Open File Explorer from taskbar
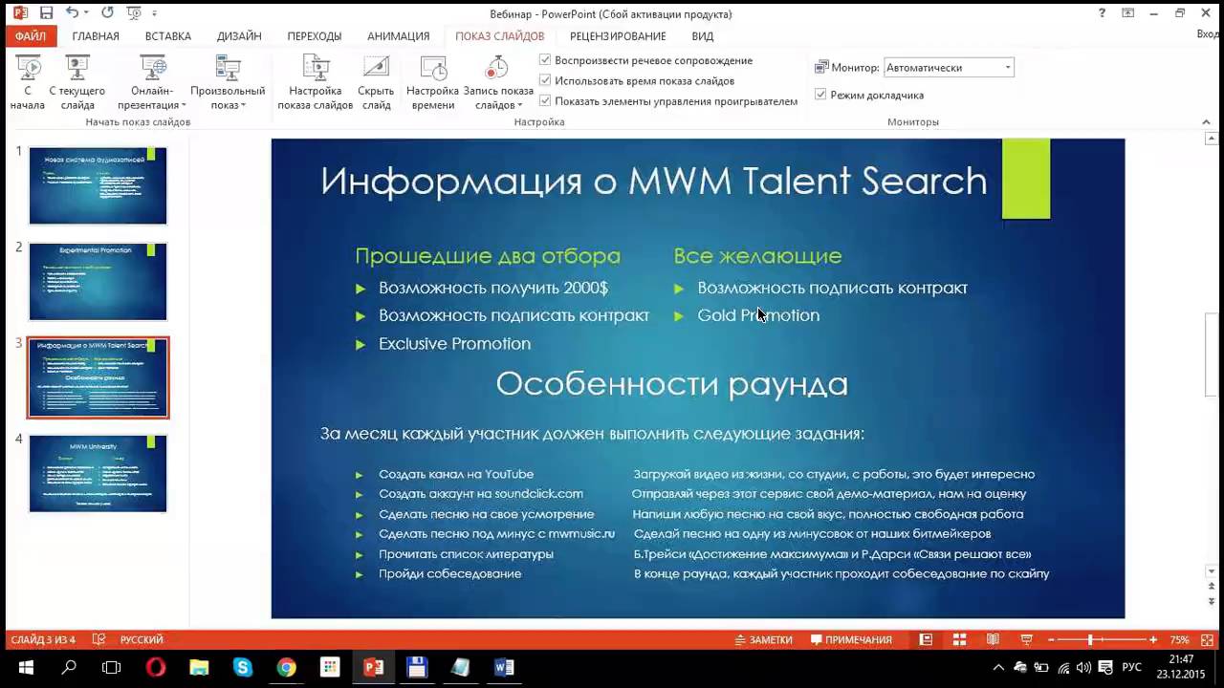The width and height of the screenshot is (1224, 688). pyautogui.click(x=199, y=668)
